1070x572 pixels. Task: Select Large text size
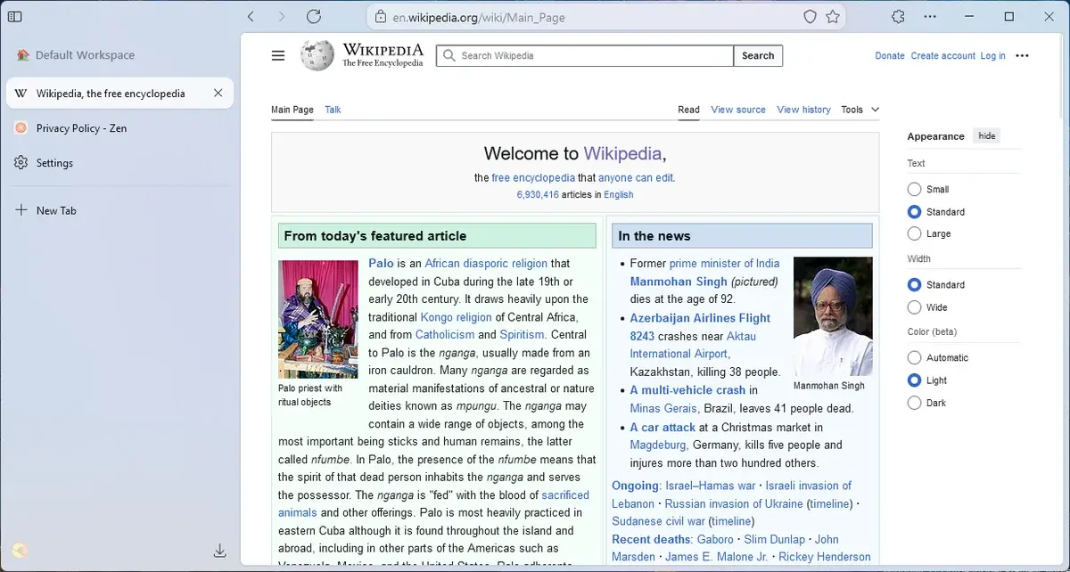(x=914, y=233)
